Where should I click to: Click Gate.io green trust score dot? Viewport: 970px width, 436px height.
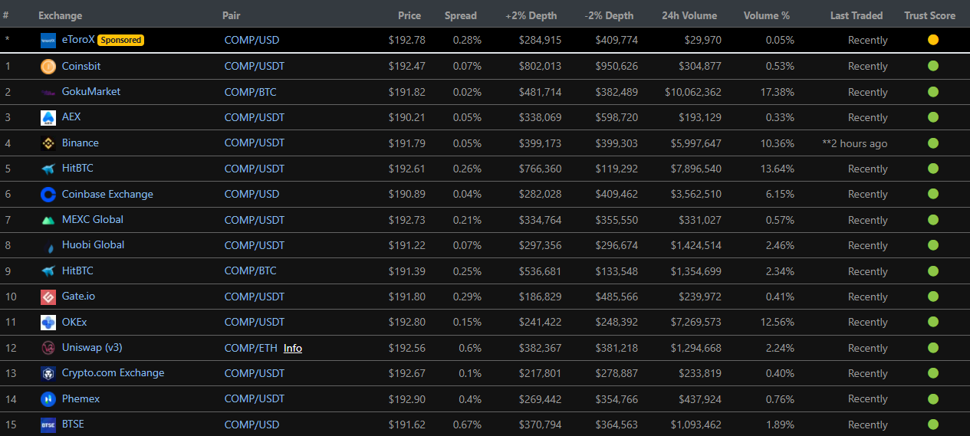click(933, 297)
